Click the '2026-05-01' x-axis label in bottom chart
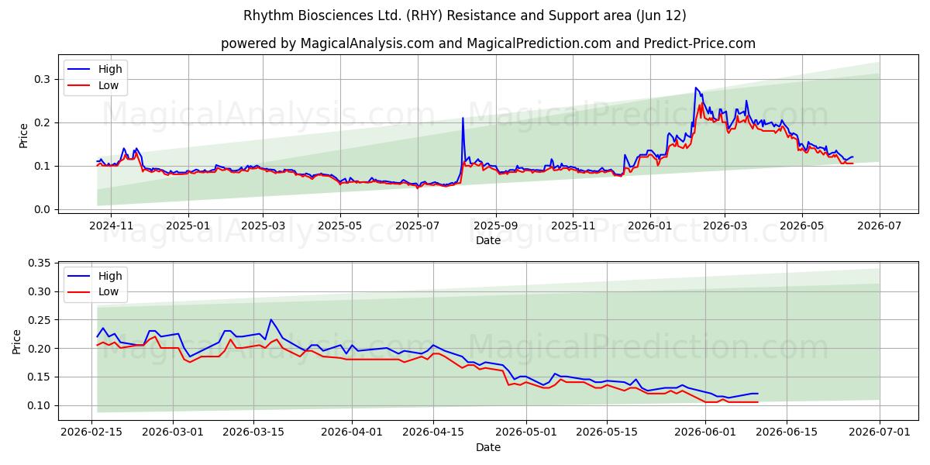The height and width of the screenshot is (465, 930). point(526,432)
